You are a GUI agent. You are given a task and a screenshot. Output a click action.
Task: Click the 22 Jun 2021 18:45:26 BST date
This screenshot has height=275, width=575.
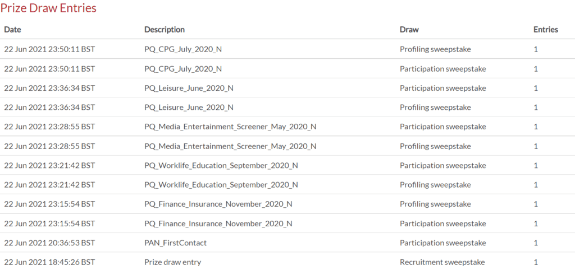click(x=49, y=262)
